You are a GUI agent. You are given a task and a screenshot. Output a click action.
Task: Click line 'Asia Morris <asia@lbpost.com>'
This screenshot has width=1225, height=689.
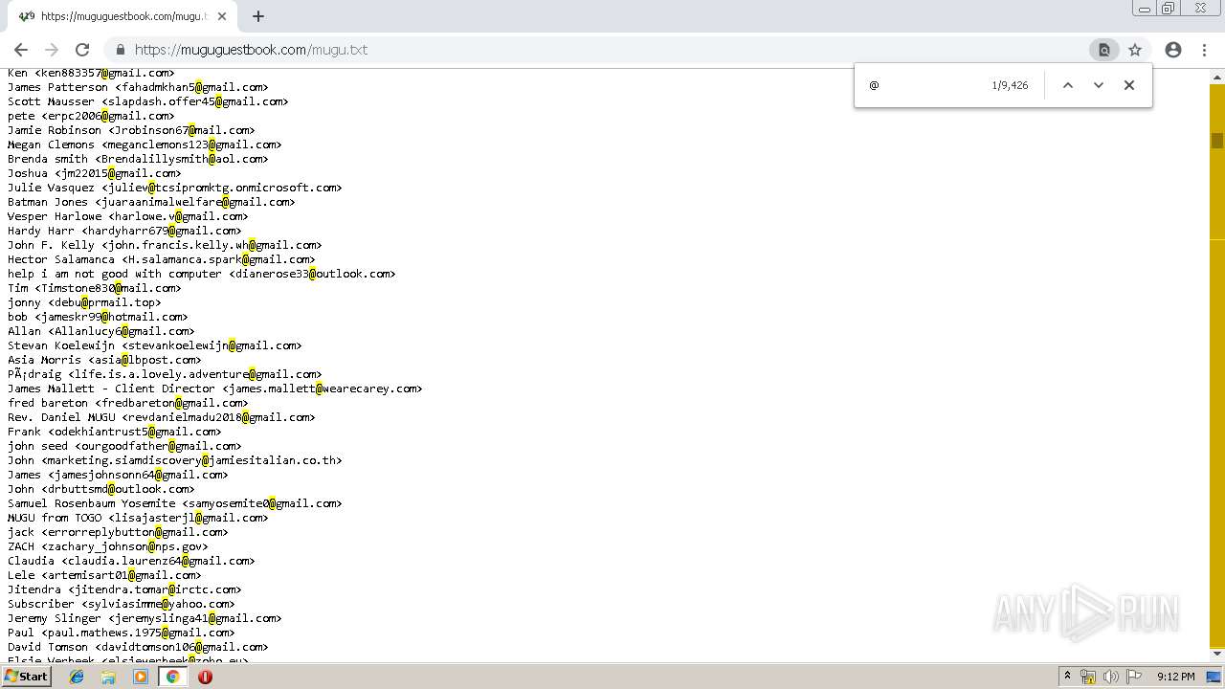[104, 360]
